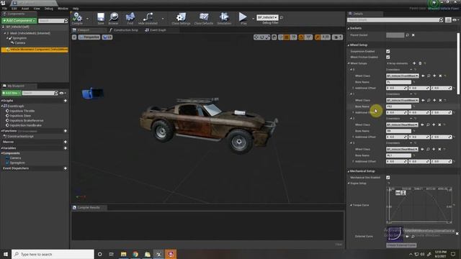Toggle viewport grid snapping button
461x259 pixels.
(287, 37)
